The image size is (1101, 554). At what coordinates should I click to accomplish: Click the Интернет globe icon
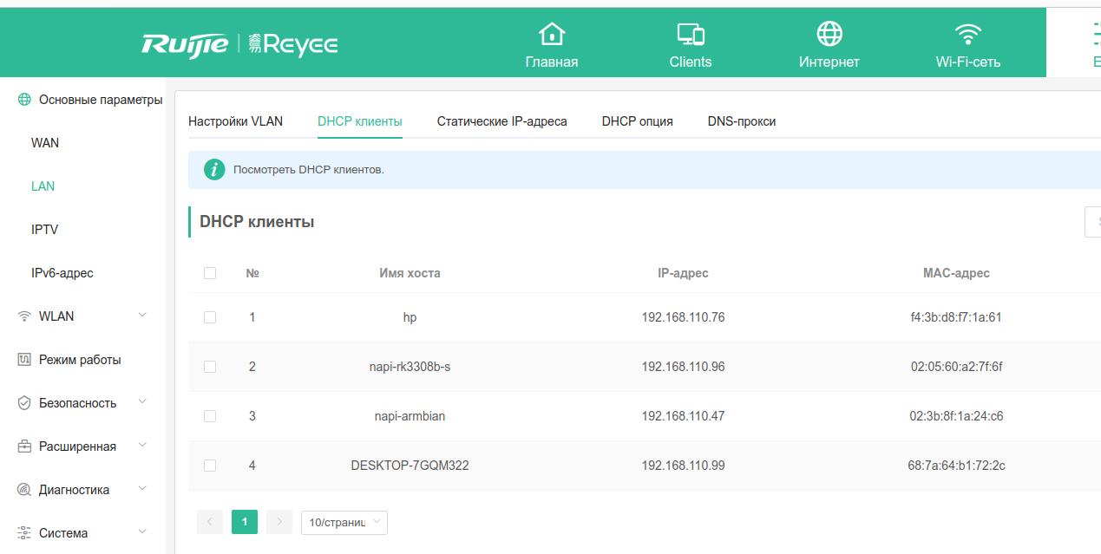pyautogui.click(x=829, y=35)
